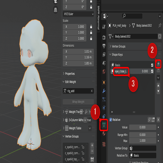This screenshot has height=163, width=163.
Task: Clear all shape keys with X button
Action: click(158, 120)
